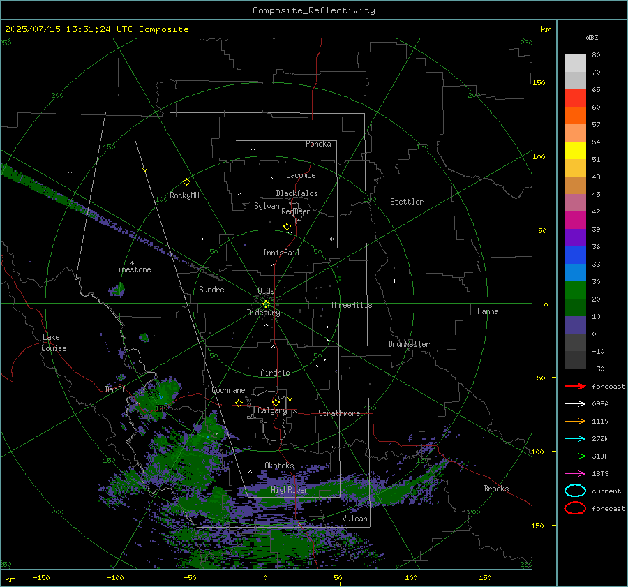Click the HighRiver city label
Image resolution: width=628 pixels, height=587 pixels.
[x=289, y=490]
